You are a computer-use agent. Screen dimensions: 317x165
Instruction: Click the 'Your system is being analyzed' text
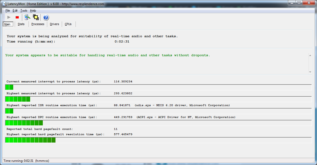pos(92,36)
